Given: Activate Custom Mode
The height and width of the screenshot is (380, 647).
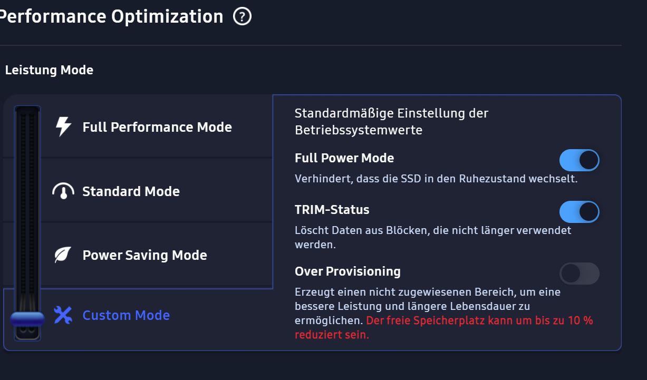Looking at the screenshot, I should (x=125, y=315).
